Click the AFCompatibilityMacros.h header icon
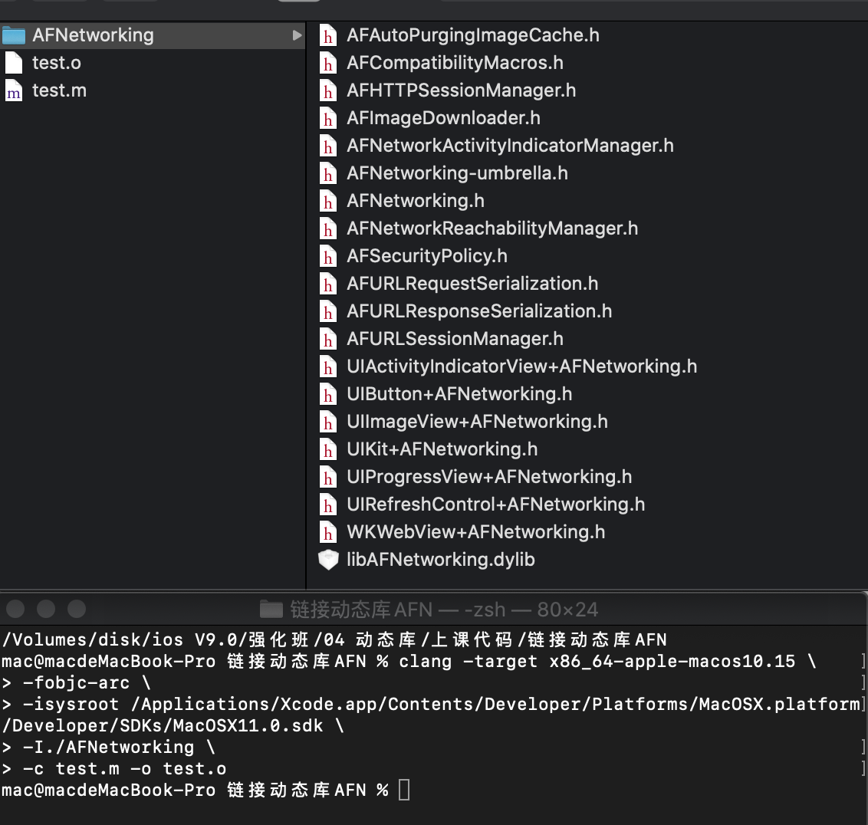 (328, 63)
